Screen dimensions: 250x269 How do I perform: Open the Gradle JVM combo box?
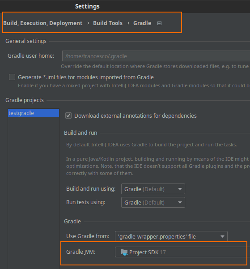pos(182,252)
